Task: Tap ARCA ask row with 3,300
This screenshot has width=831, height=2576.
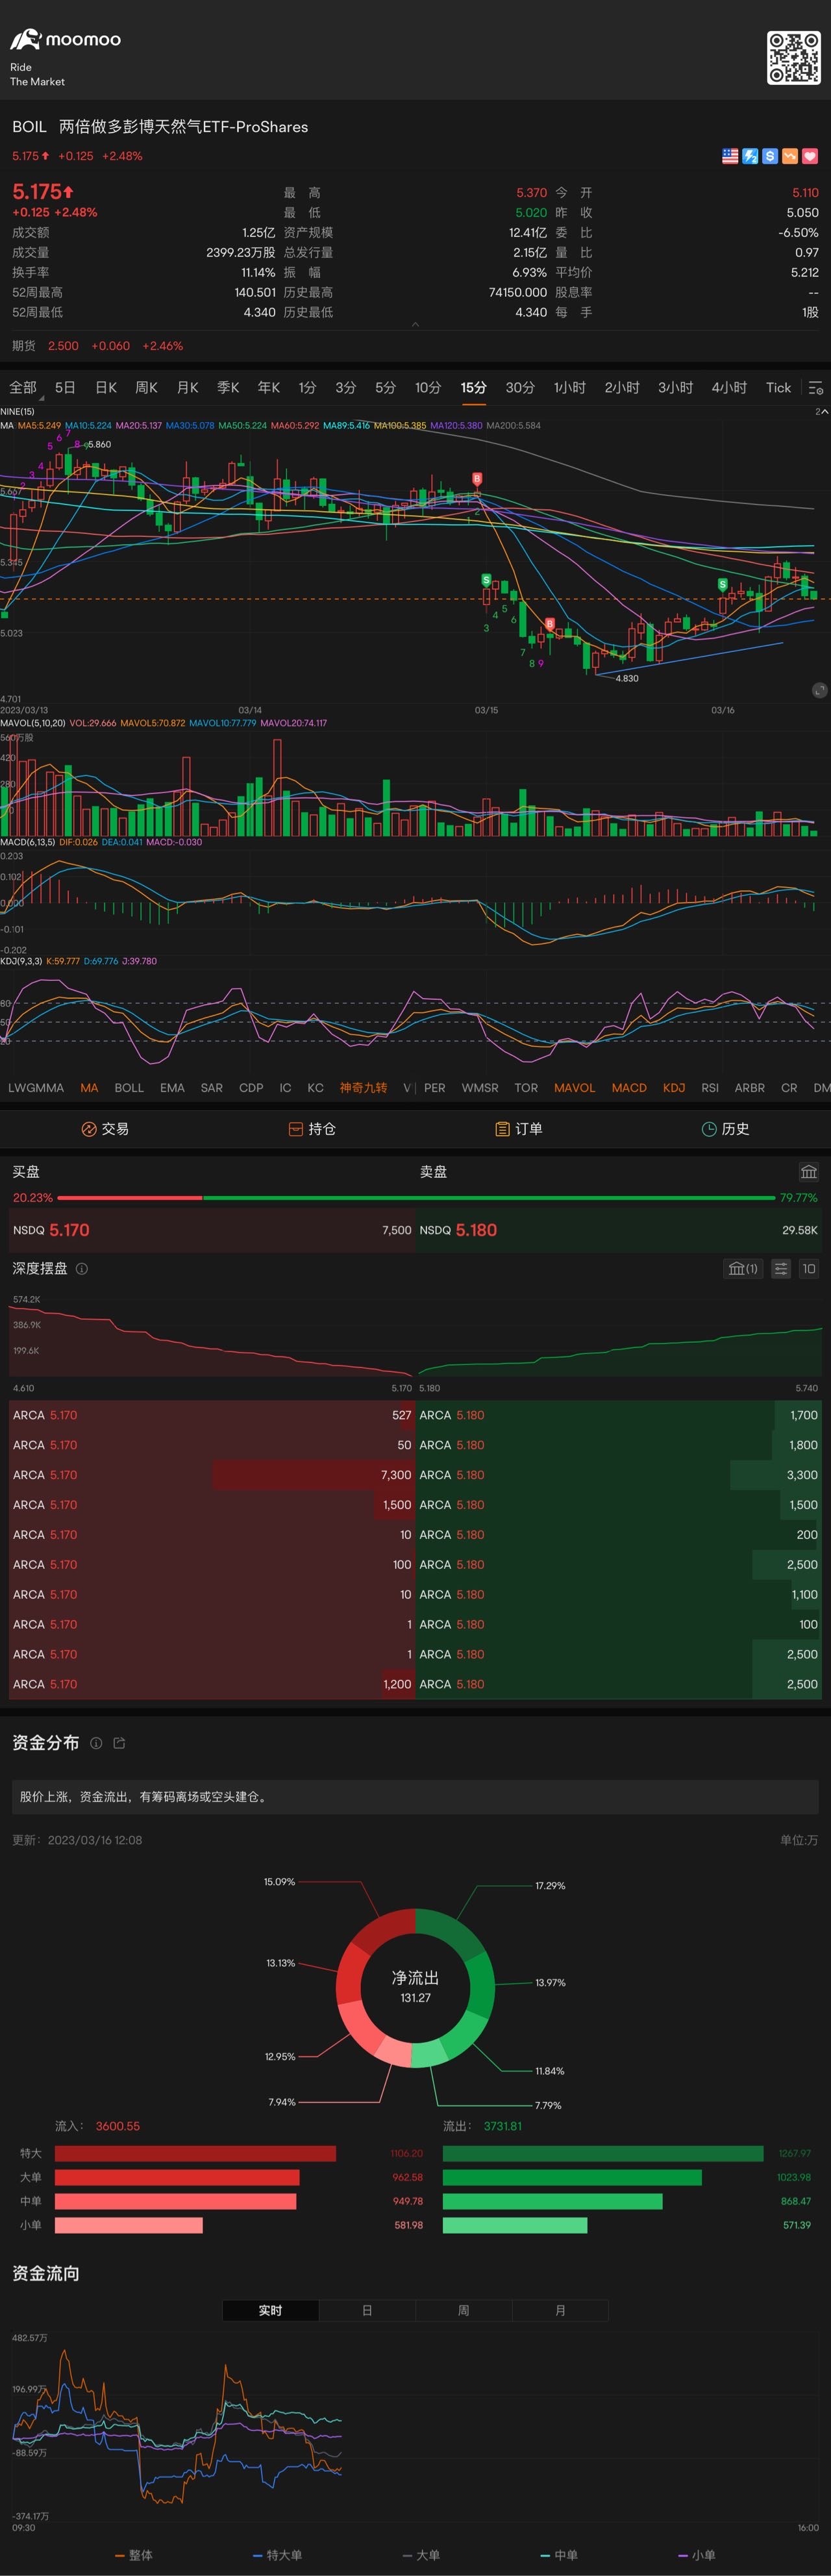Action: (619, 1475)
